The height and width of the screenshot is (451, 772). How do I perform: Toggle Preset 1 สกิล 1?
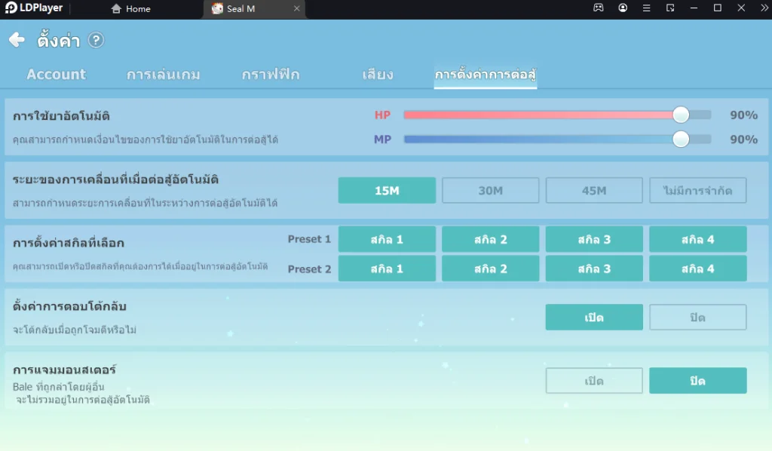(387, 239)
